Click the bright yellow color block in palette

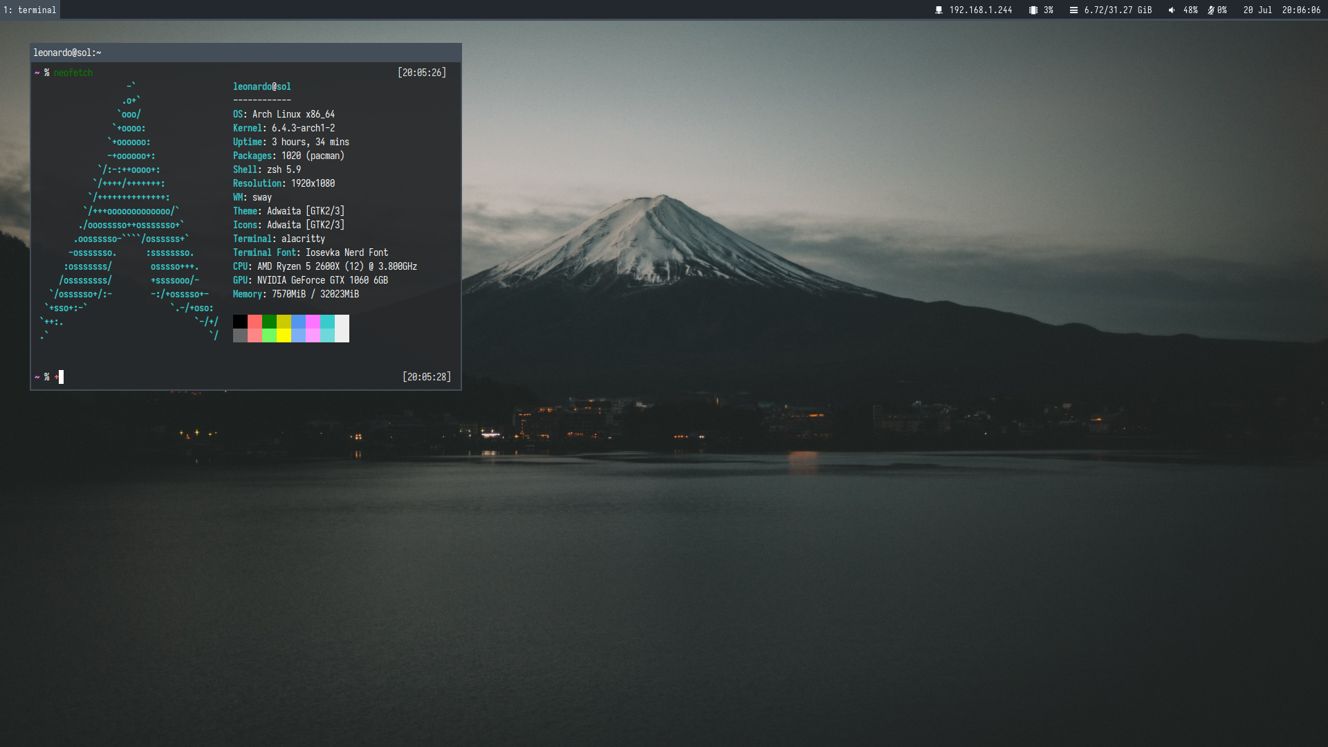pos(284,335)
